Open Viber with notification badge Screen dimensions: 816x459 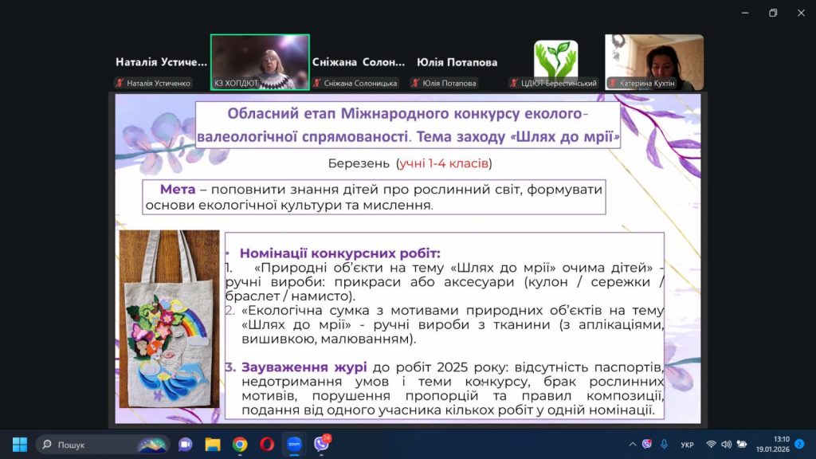pos(321,444)
